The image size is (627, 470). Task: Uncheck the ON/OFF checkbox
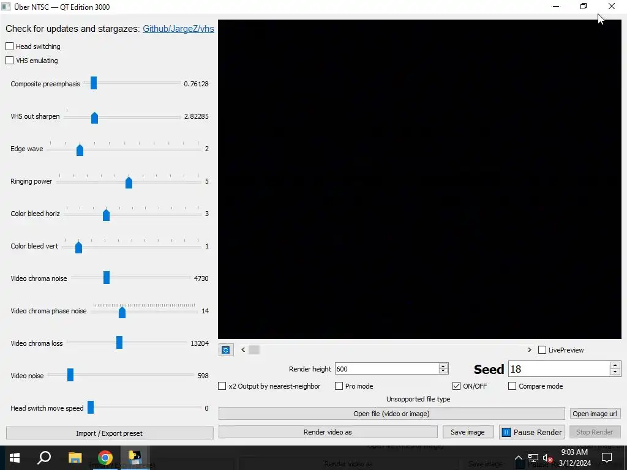(456, 386)
